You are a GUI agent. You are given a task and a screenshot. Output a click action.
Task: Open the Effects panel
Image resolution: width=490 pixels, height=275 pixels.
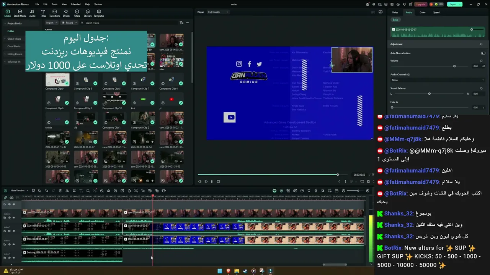[66, 13]
